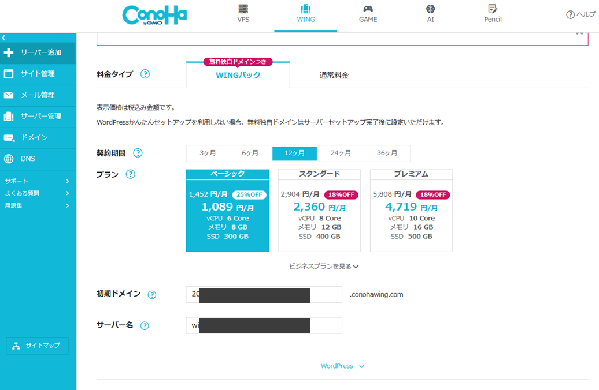Expand the WordPress section
Viewport: 599px width, 390px height.
(x=342, y=366)
